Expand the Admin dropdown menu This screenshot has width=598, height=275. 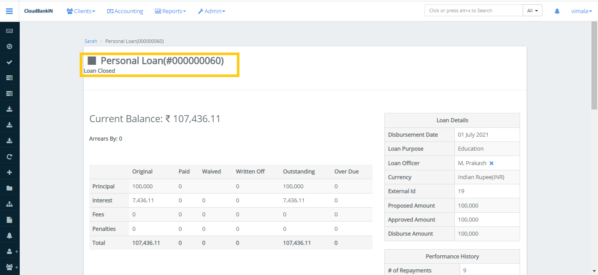[x=211, y=11]
